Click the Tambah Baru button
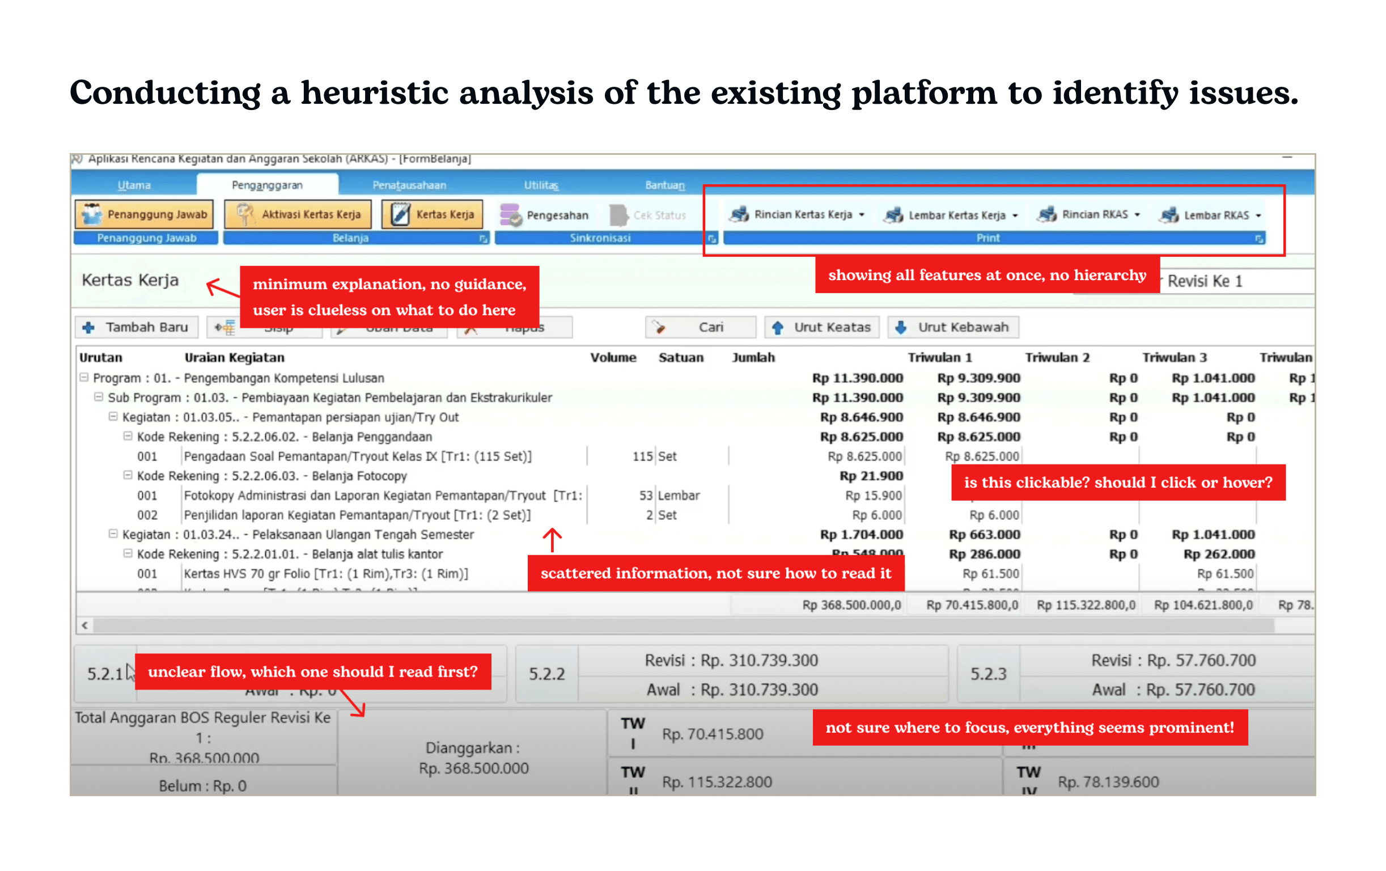Viewport: 1386px width, 871px height. point(137,328)
